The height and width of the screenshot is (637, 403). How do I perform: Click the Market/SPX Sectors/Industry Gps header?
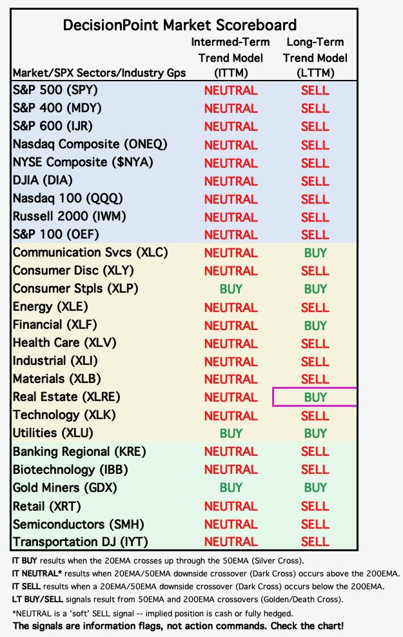99,73
